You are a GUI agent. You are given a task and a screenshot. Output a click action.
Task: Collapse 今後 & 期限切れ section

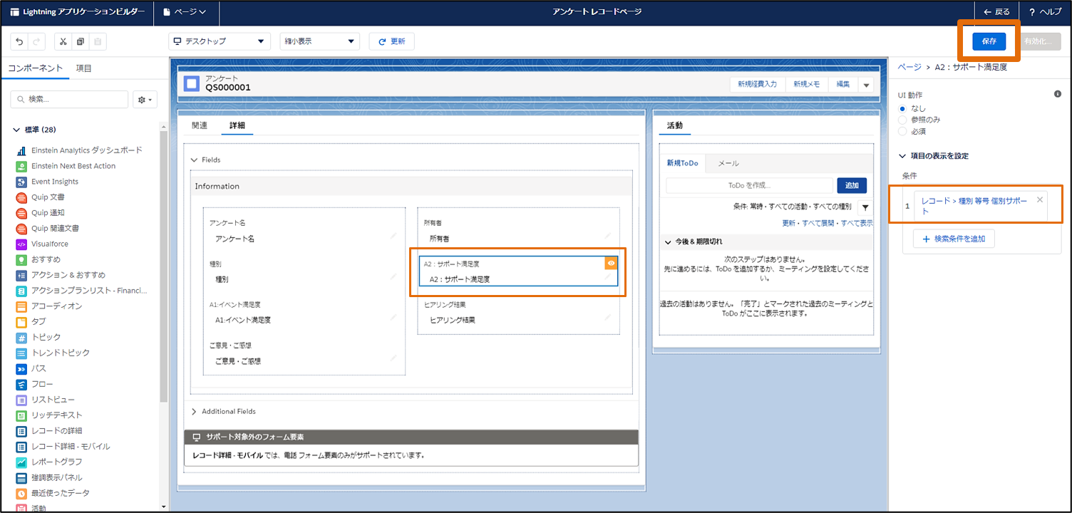tap(667, 242)
